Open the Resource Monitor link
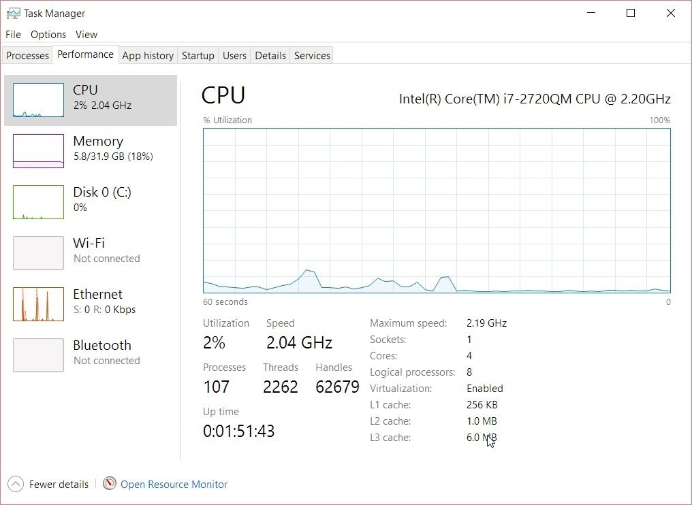The width and height of the screenshot is (692, 505). pyautogui.click(x=174, y=485)
